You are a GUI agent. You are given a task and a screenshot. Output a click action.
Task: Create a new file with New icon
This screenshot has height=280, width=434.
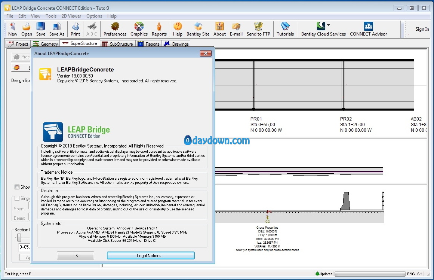tap(12, 29)
